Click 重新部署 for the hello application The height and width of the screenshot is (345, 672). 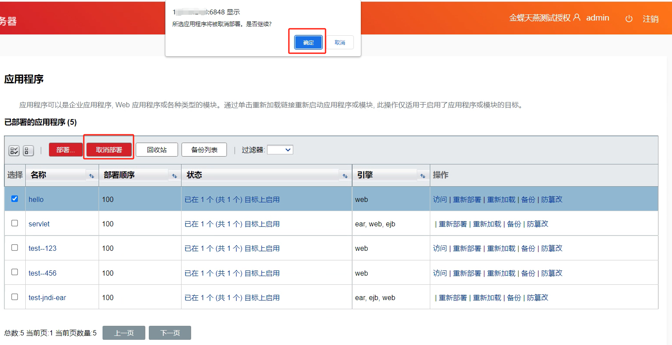467,199
